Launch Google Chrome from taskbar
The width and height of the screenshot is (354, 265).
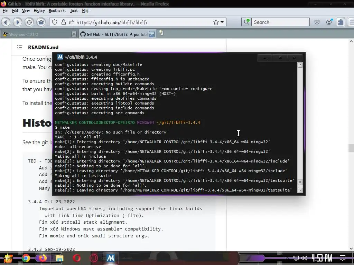pos(26,258)
